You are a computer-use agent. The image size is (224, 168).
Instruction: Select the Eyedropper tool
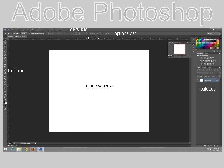click(5, 55)
